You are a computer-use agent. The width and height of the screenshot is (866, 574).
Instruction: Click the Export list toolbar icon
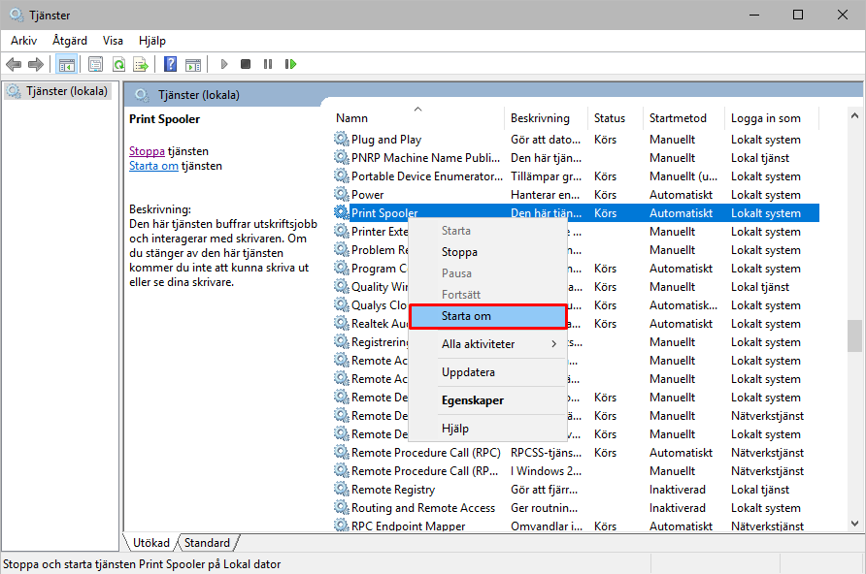(x=141, y=64)
